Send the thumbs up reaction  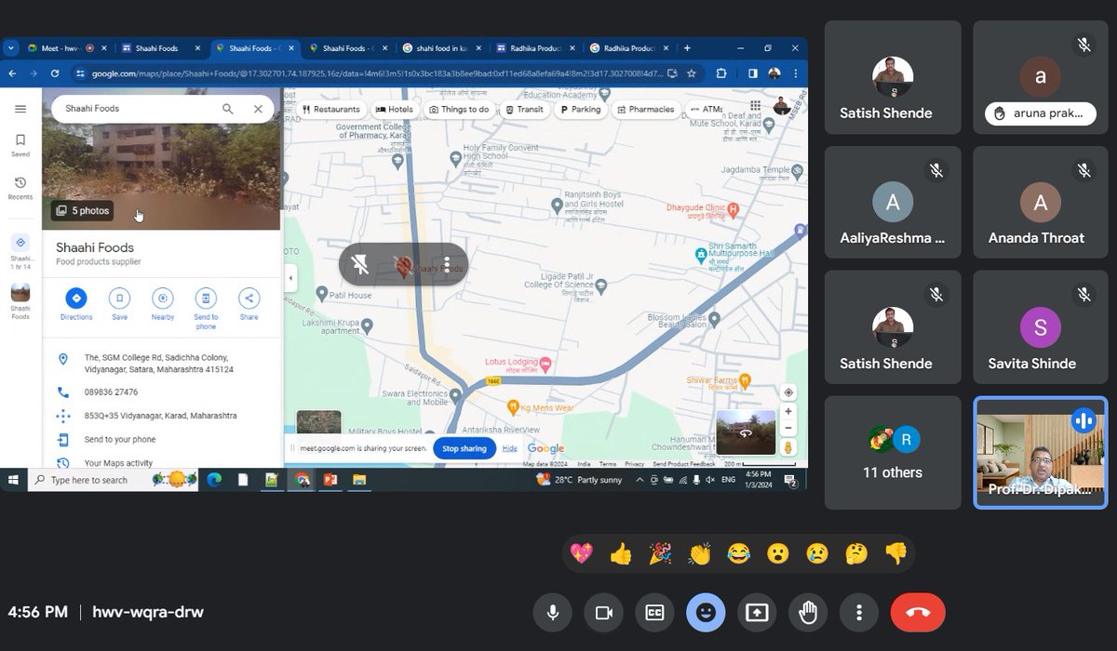coord(621,554)
